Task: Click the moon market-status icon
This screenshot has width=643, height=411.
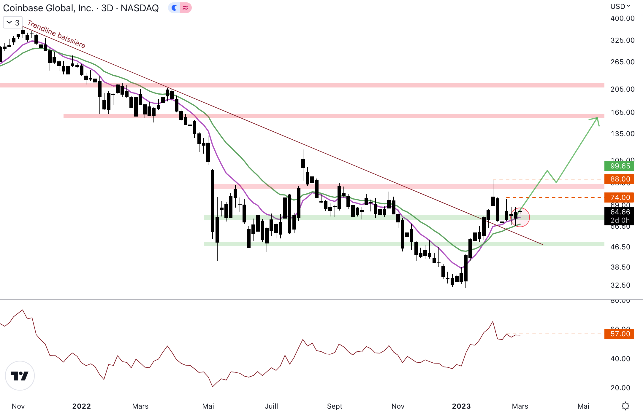Action: [x=174, y=8]
